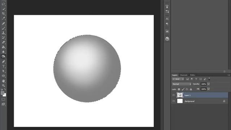Select the Eraser tool
The image size is (231, 130).
(3, 42)
